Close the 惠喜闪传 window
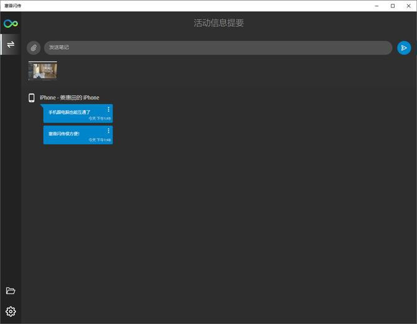 408,6
